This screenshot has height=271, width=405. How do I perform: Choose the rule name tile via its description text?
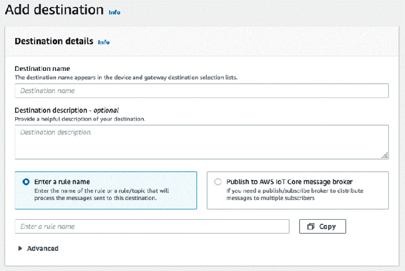click(101, 194)
